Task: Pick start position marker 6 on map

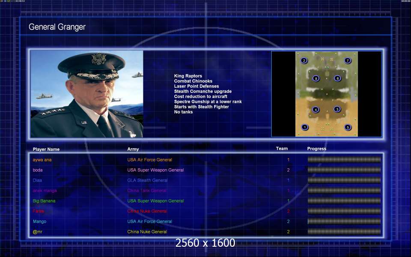Action: click(337, 78)
